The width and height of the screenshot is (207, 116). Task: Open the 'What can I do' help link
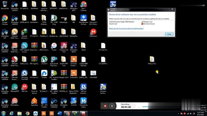pos(126,28)
